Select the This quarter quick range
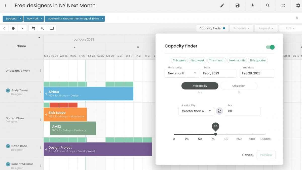This screenshot has width=302, height=170. pyautogui.click(x=258, y=60)
